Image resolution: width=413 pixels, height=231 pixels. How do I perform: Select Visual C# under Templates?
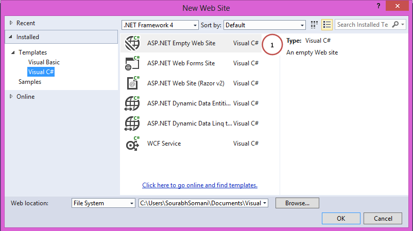(x=41, y=72)
